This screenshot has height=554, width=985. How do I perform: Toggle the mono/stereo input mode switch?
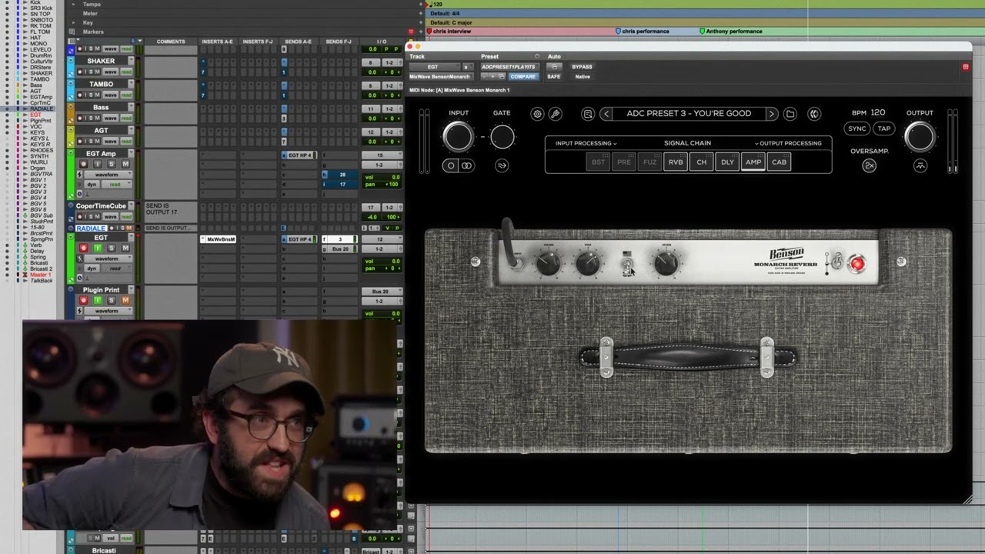(459, 165)
